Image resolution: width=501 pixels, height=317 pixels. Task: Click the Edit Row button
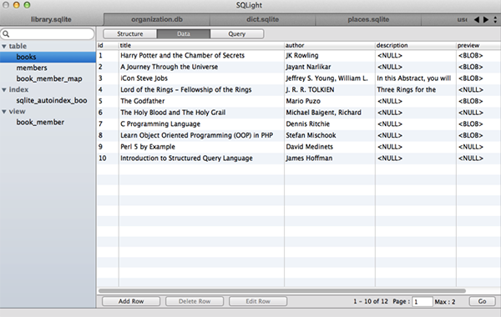[x=258, y=301]
